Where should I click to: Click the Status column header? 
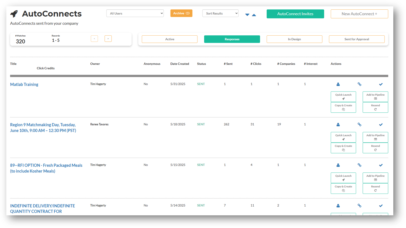tap(201, 64)
